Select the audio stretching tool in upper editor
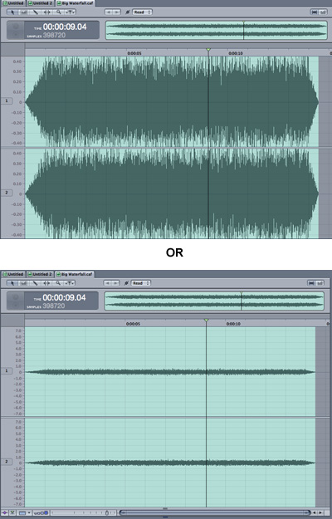The width and height of the screenshot is (332, 519). pos(47,12)
